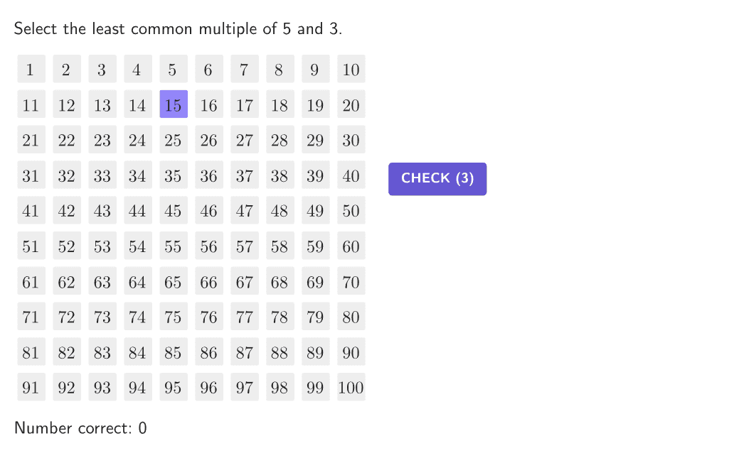Select the number 3 tile
Screen dimensions: 734x458
tap(102, 70)
